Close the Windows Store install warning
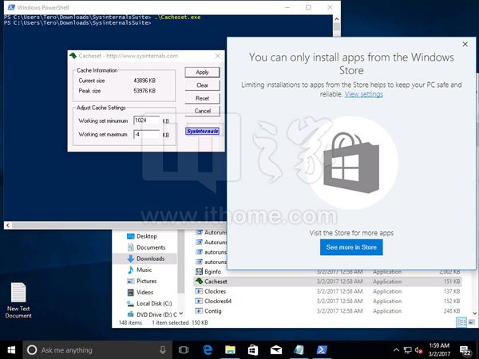Viewport: 479px width, 359px height. coord(465,44)
